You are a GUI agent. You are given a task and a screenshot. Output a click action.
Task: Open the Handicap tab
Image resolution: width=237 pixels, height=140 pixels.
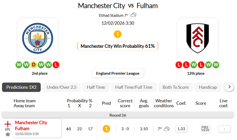tap(208, 87)
